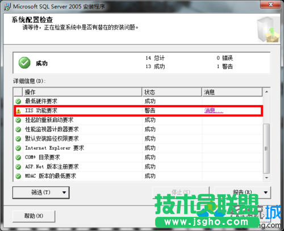This screenshot has height=231, width=284.
Task: Click 成功 status of MDAC row
Action: tap(150, 176)
